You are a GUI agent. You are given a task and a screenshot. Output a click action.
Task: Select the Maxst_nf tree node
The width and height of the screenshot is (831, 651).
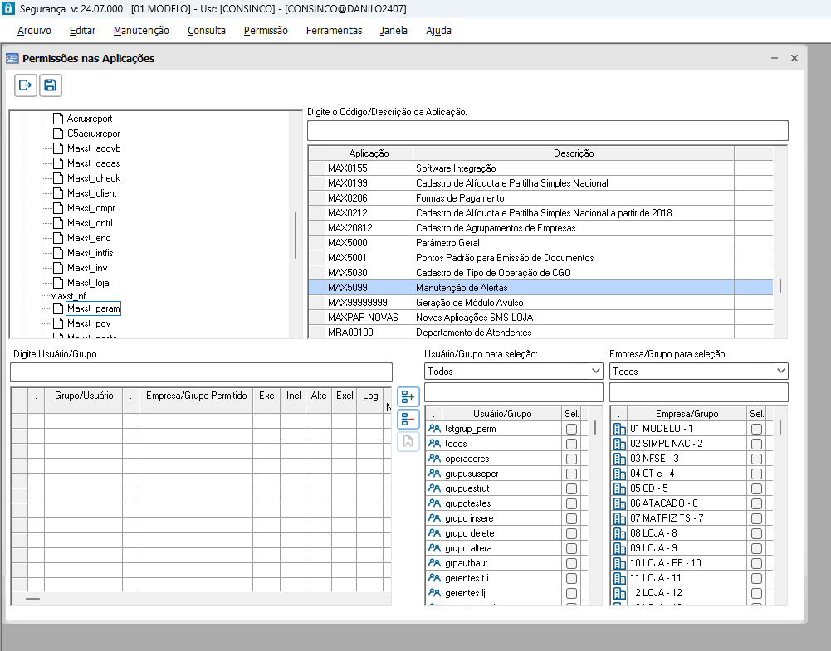[68, 295]
